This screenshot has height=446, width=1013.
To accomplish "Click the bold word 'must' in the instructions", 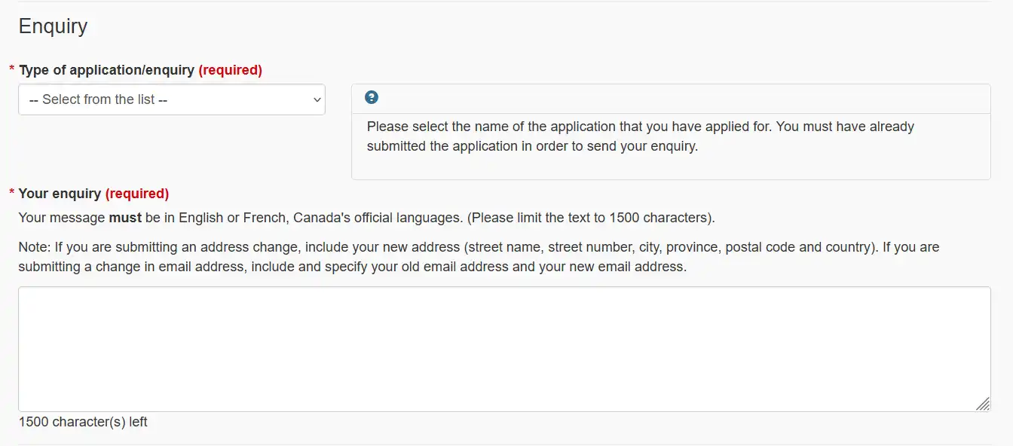I will point(125,218).
